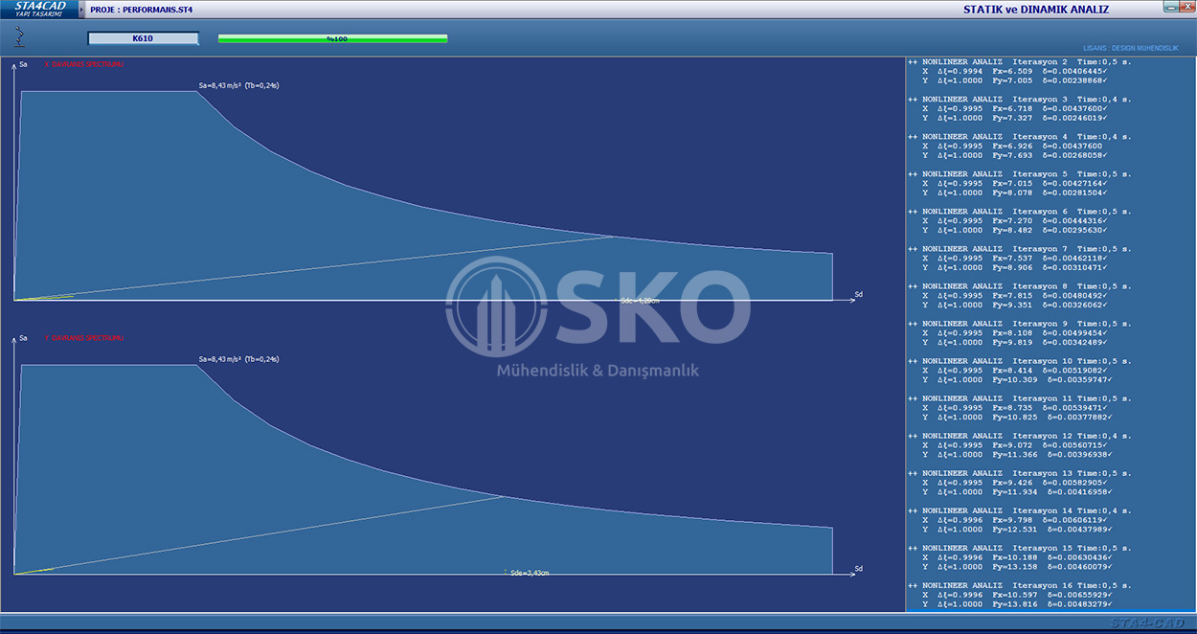The height and width of the screenshot is (634, 1197).
Task: Click the Sd axis label of the lower chart
Action: [858, 569]
